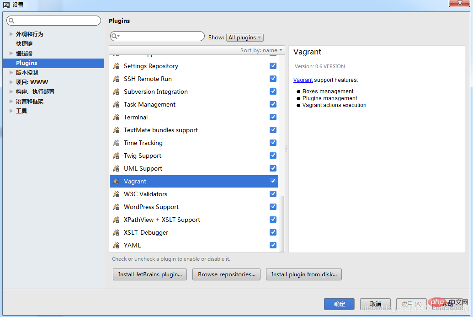This screenshot has height=317, width=473.
Task: Expand the 外观和行为 tree node
Action: [11, 34]
